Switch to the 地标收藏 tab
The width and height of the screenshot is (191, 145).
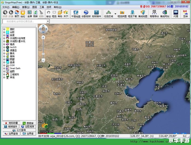pyautogui.click(x=11, y=123)
